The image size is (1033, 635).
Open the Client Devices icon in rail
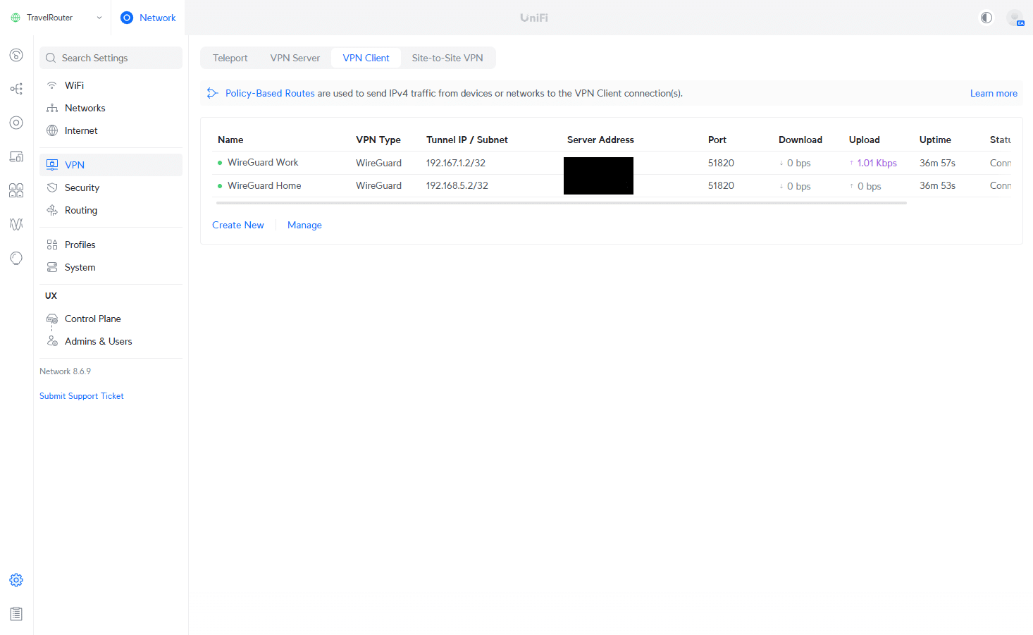pyautogui.click(x=16, y=156)
